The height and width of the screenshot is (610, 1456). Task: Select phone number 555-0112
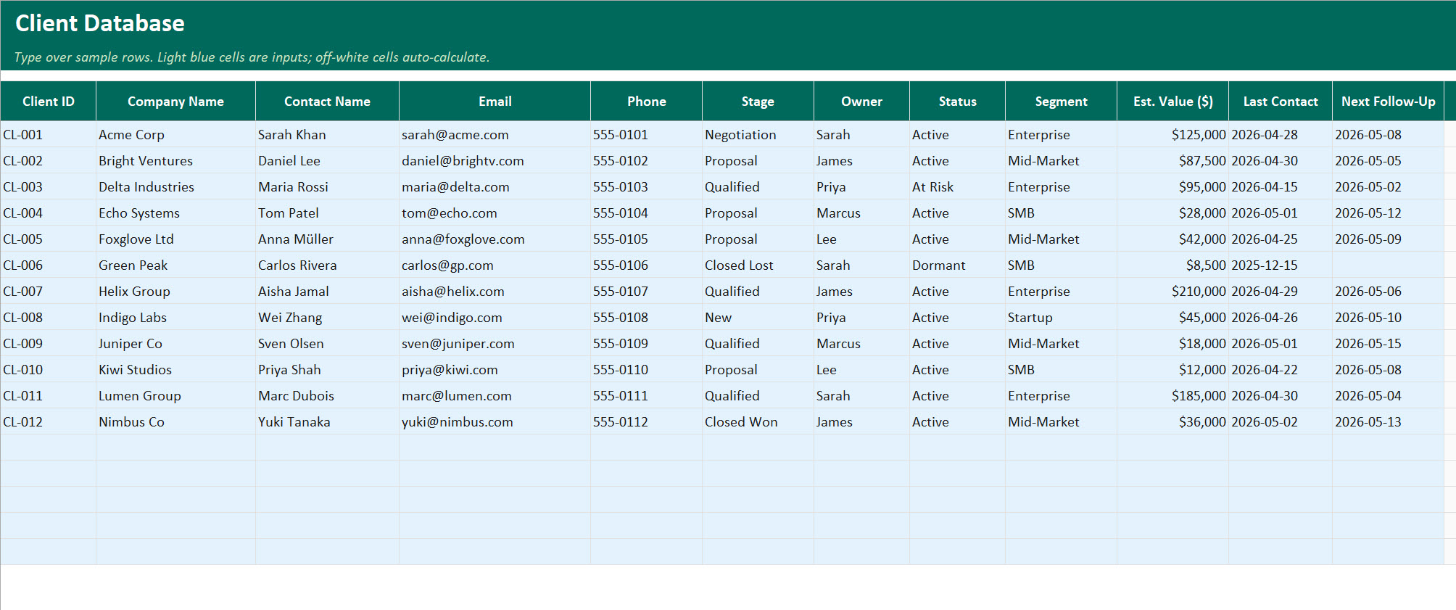[646, 421]
